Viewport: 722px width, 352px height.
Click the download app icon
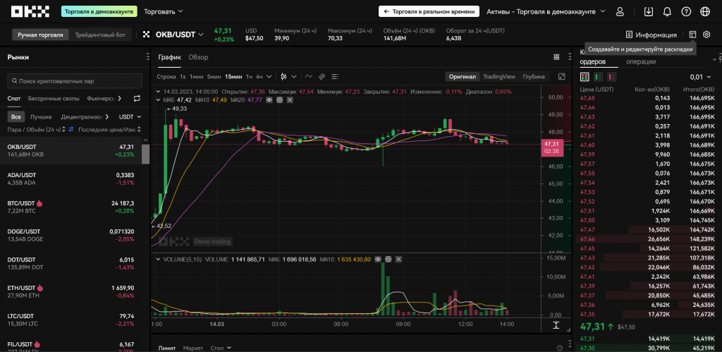(x=649, y=12)
